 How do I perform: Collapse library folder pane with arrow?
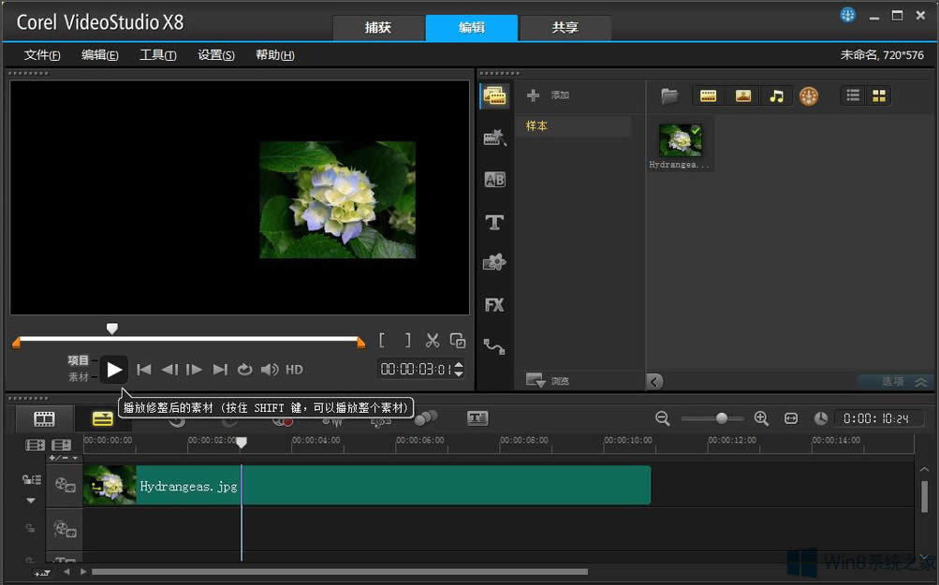654,381
